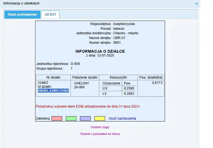Open the GESUT tab

point(50,14)
